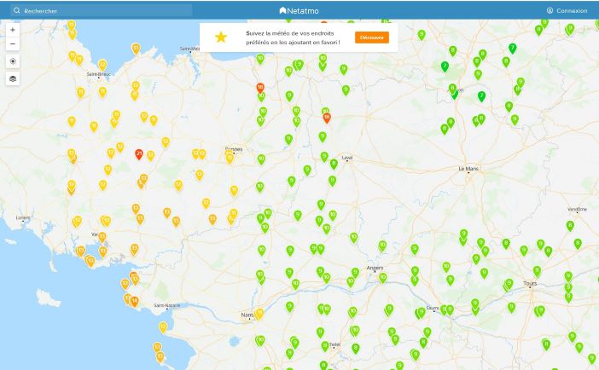Select orange 18 marker northwest of Laval
This screenshot has height=370, width=599.
[260, 87]
